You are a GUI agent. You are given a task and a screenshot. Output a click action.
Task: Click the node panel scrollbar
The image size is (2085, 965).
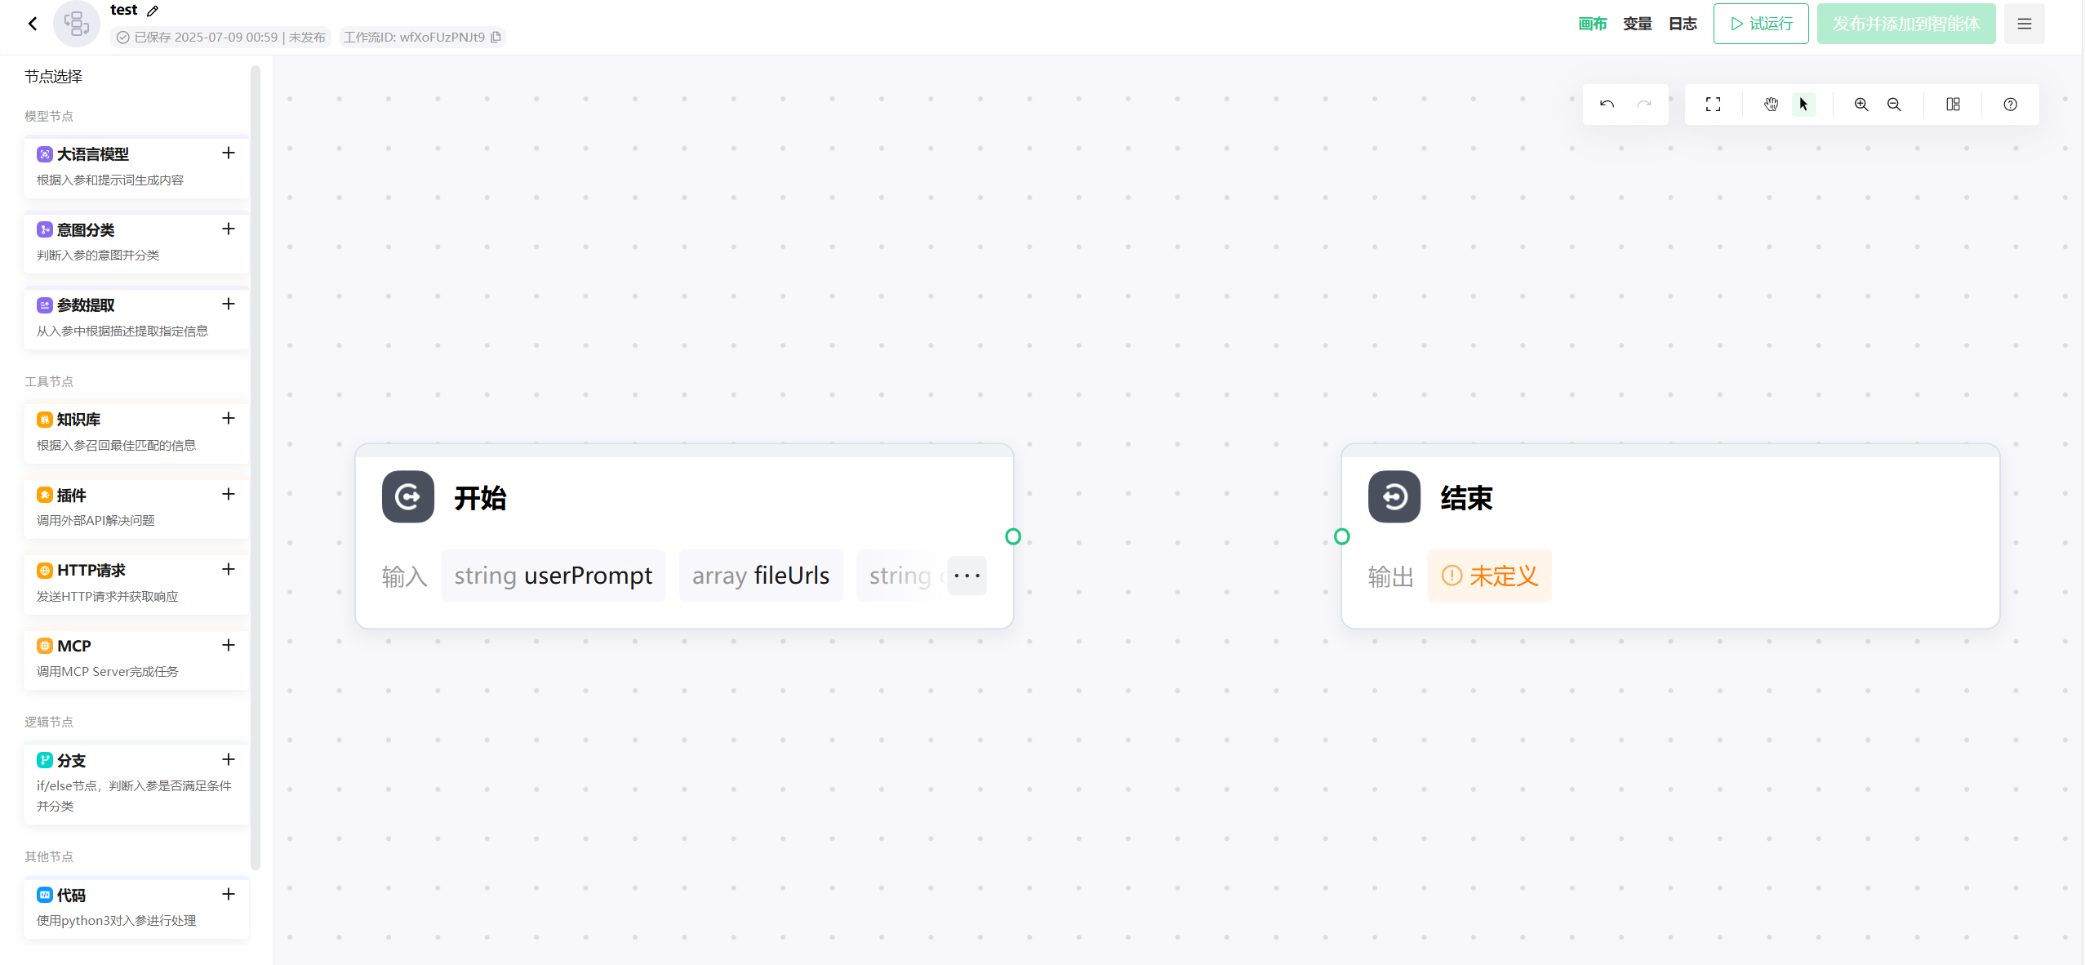pyautogui.click(x=256, y=467)
